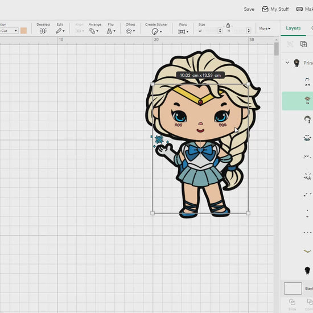The image size is (313, 313).
Task: Click the greyed-out Group icon in Layers
Action: pos(290,44)
